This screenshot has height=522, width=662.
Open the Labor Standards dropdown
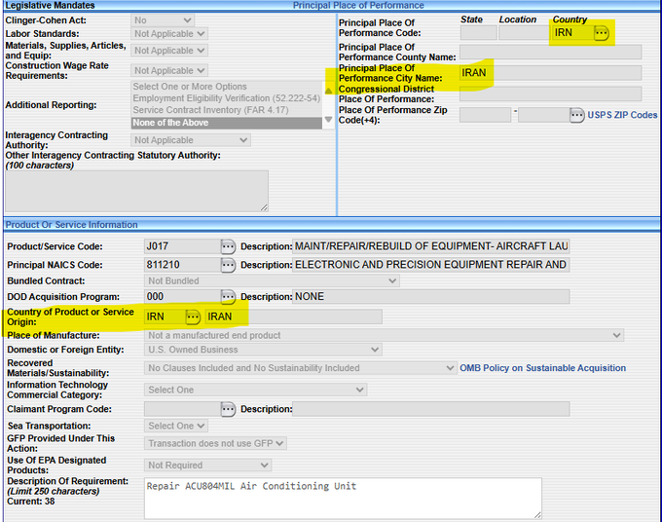(x=169, y=34)
